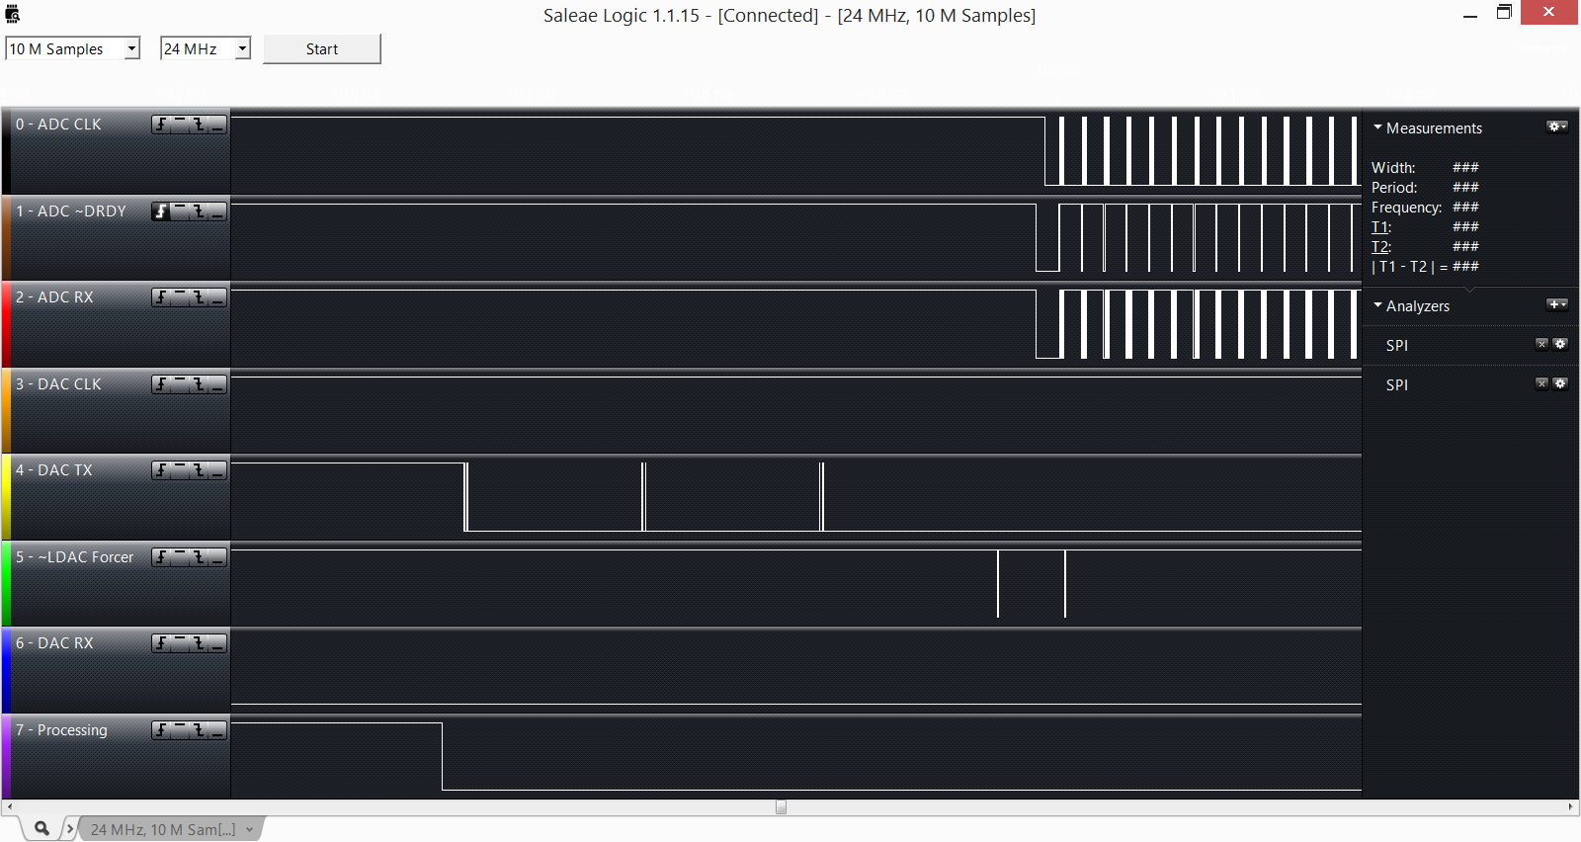Screen dimensions: 1581x842
Task: Click the 0 - ADC CLK channel label
Action: point(58,125)
